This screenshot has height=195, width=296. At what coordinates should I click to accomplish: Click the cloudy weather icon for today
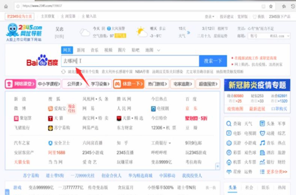[85, 32]
